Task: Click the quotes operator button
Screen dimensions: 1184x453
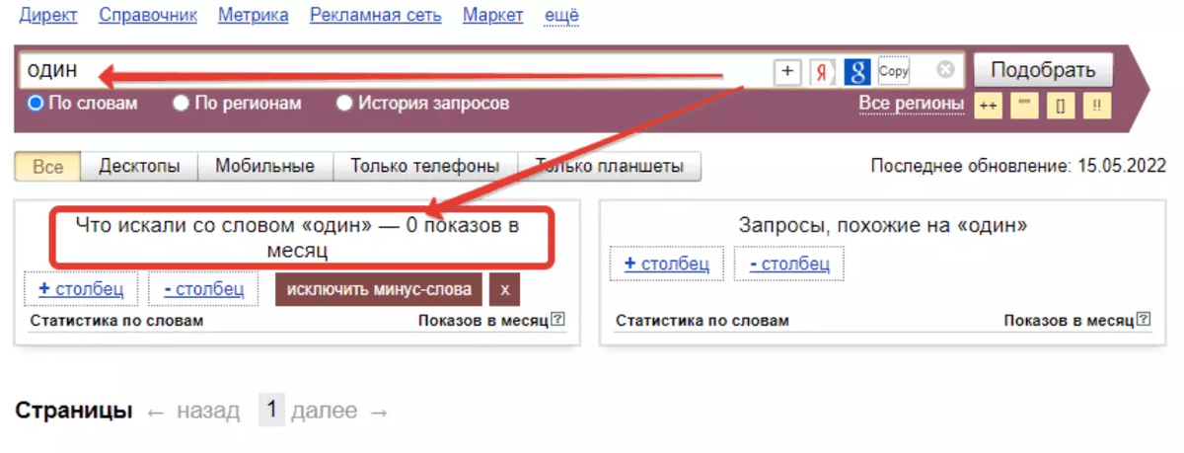Action: point(1024,105)
